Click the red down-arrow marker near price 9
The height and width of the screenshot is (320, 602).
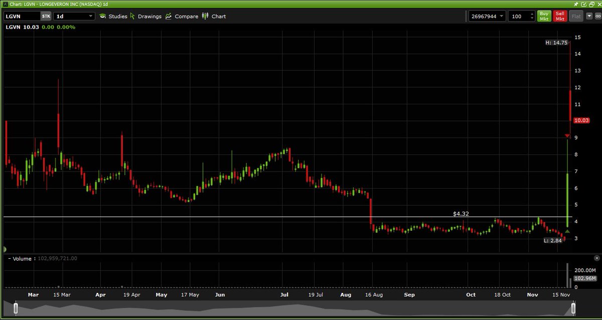click(x=567, y=136)
